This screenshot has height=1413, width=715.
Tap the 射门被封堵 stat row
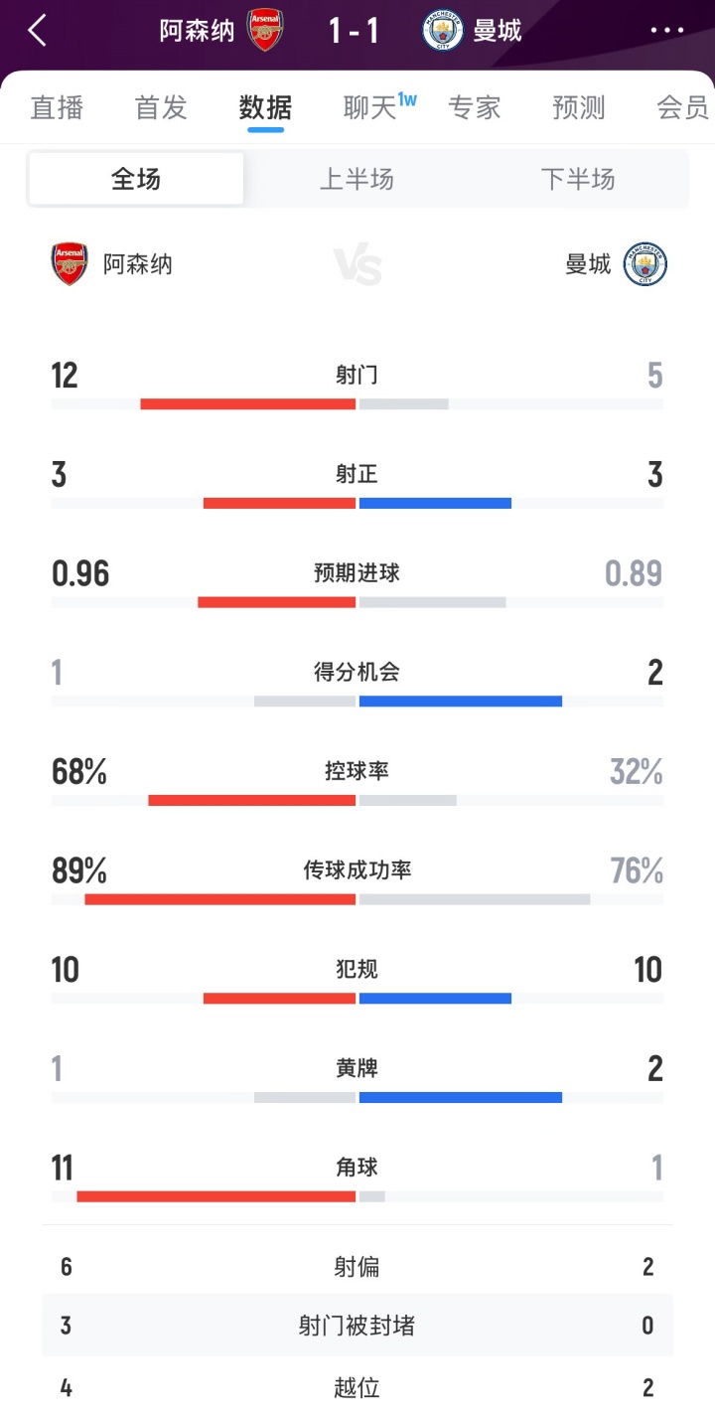tap(357, 1325)
